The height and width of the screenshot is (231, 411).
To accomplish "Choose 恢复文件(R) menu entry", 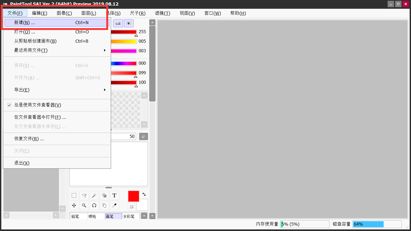I will [57, 139].
